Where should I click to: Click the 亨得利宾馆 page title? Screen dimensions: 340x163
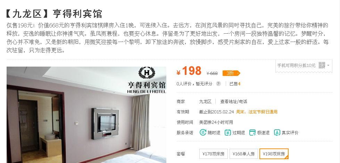coord(77,14)
